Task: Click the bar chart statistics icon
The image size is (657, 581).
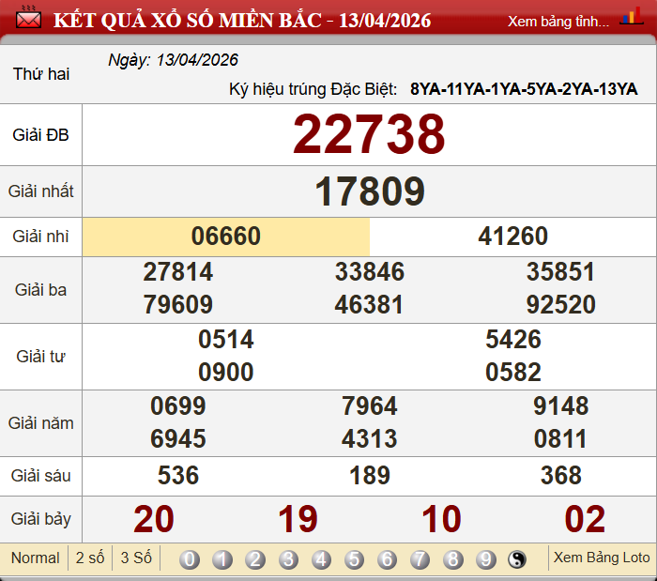Action: 632,19
